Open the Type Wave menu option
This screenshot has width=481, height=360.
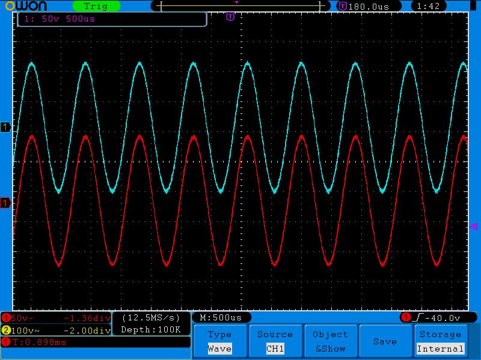220,341
